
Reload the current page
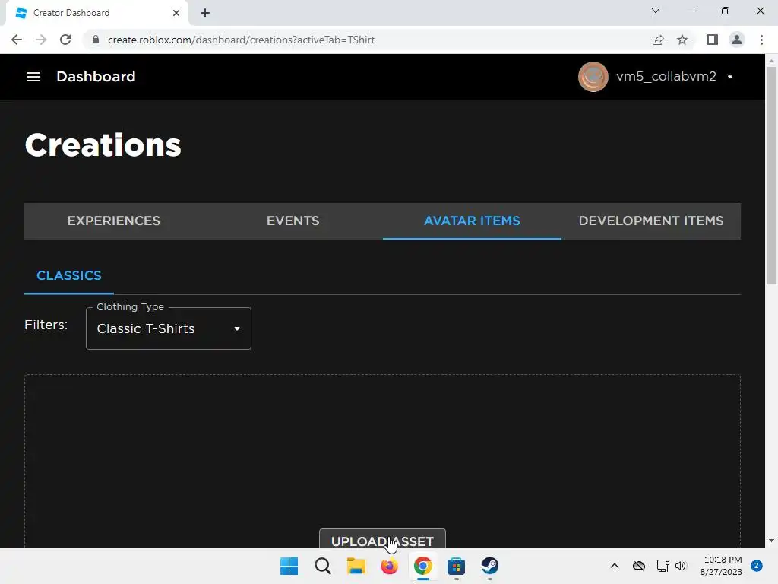pyautogui.click(x=65, y=40)
